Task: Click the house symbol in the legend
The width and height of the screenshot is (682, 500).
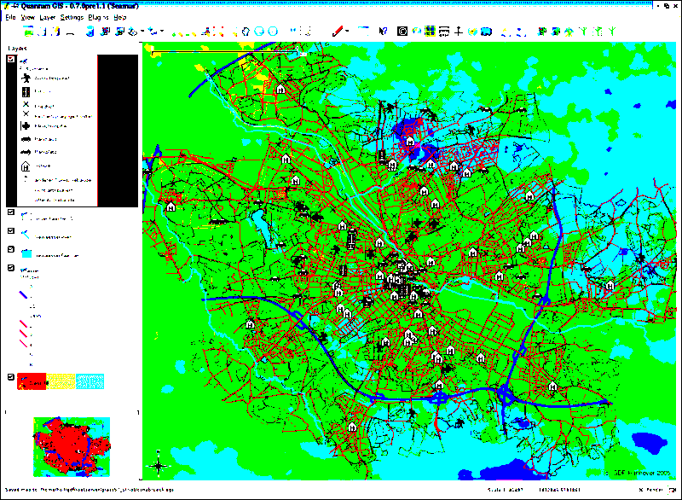Action: click(26, 166)
